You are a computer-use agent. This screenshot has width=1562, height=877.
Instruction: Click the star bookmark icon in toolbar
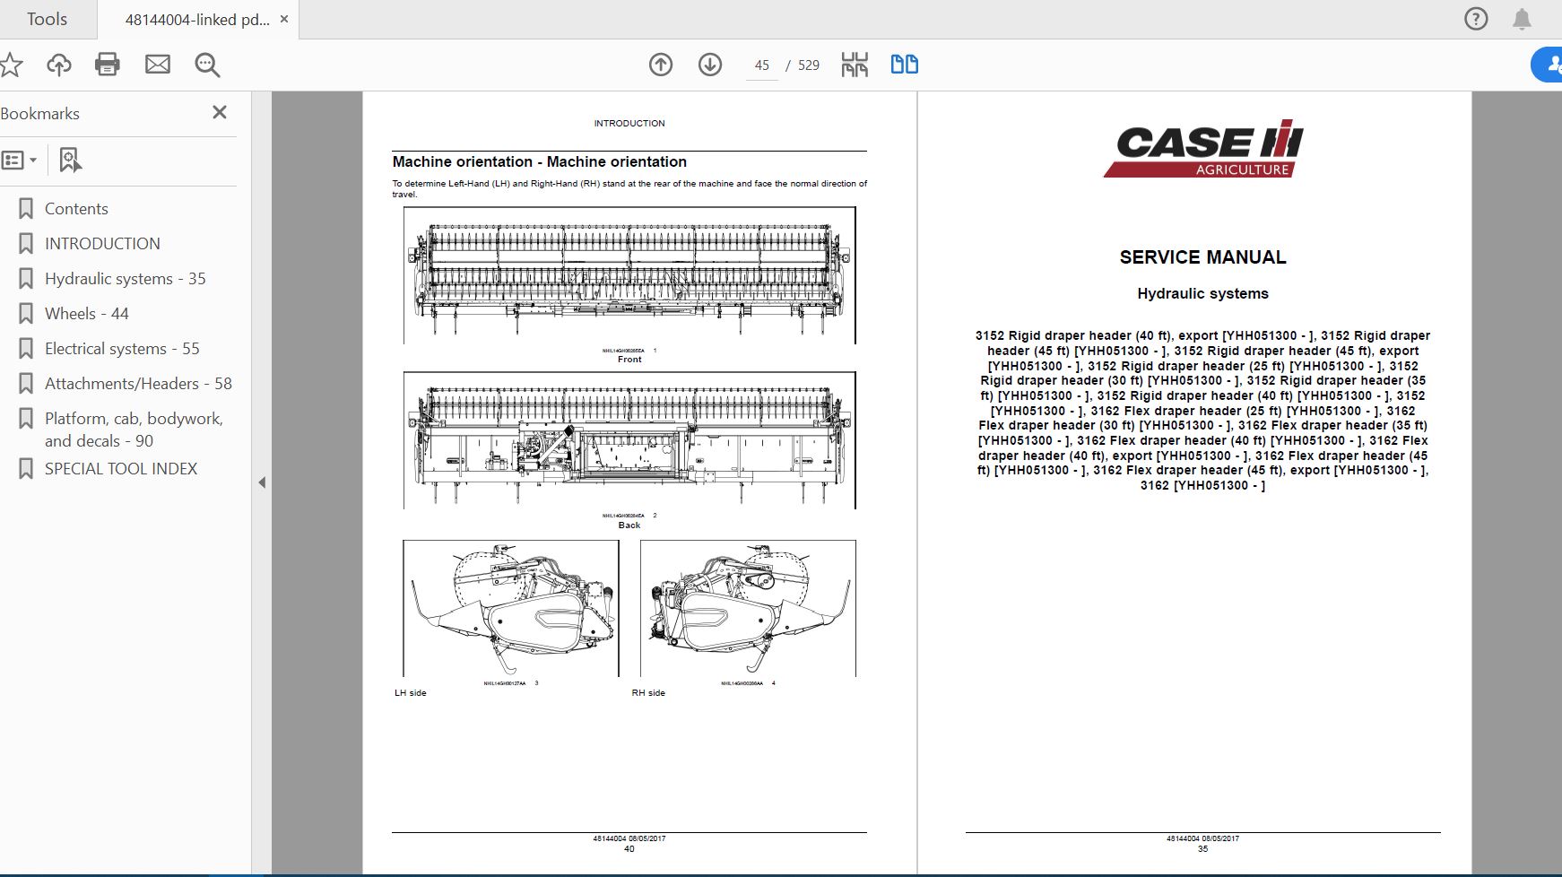tap(11, 65)
